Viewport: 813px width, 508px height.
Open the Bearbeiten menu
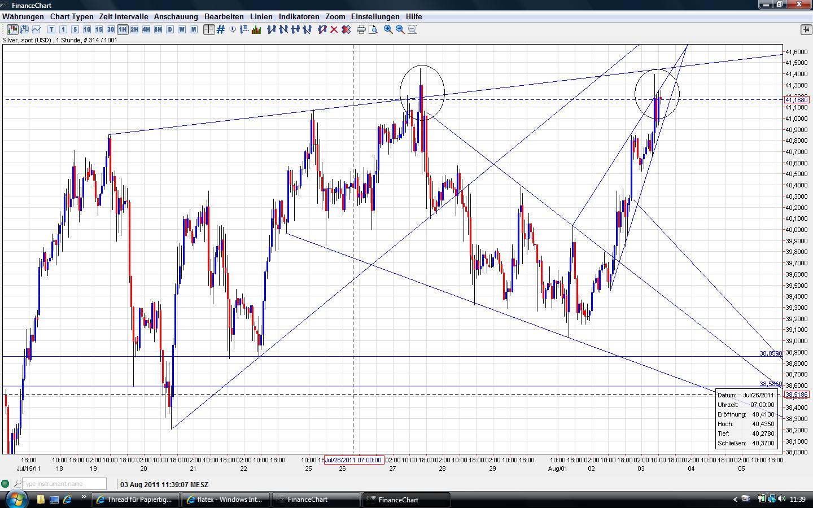(x=224, y=17)
